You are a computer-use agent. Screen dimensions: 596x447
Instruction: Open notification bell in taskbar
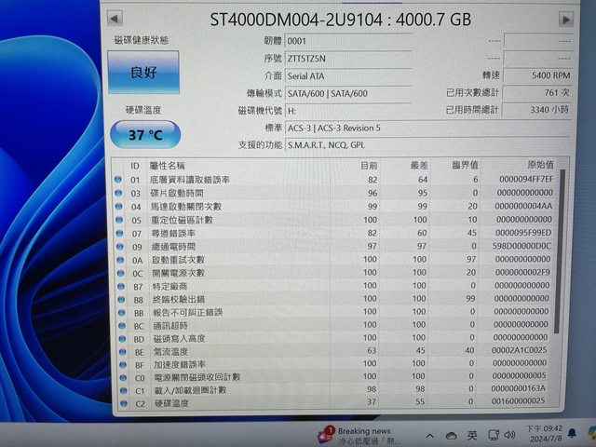coord(571,435)
